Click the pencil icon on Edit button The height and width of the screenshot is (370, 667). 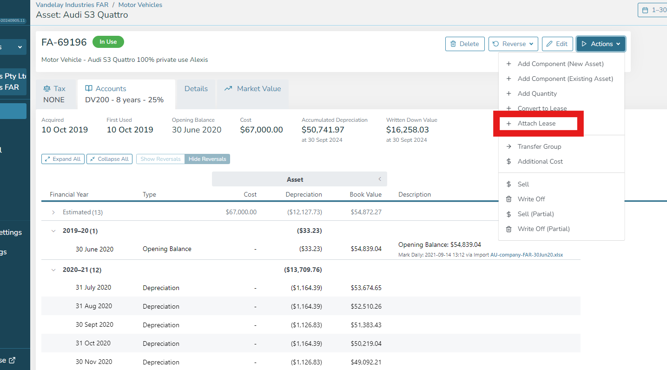(550, 44)
